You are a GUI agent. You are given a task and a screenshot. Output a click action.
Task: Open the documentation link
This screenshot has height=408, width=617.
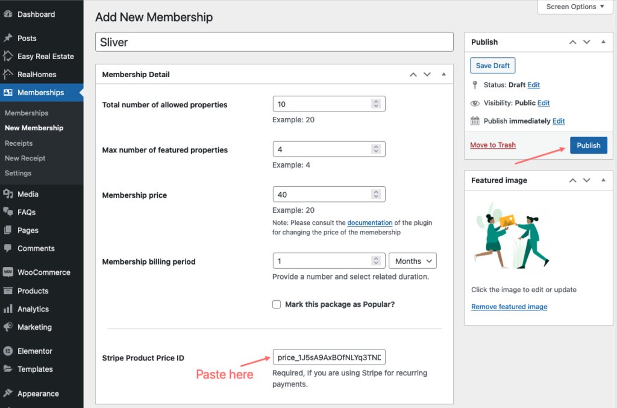369,223
